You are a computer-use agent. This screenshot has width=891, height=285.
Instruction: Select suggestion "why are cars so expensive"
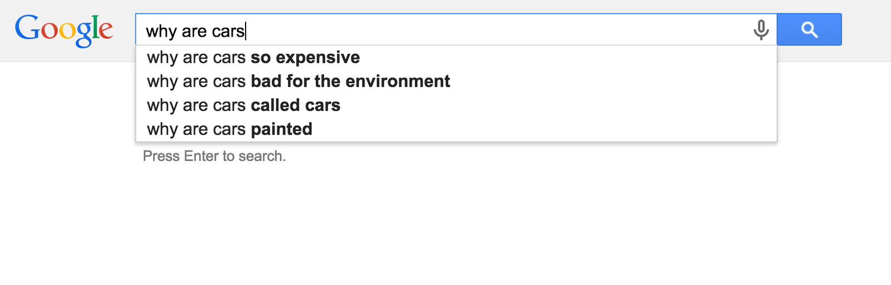click(x=253, y=57)
